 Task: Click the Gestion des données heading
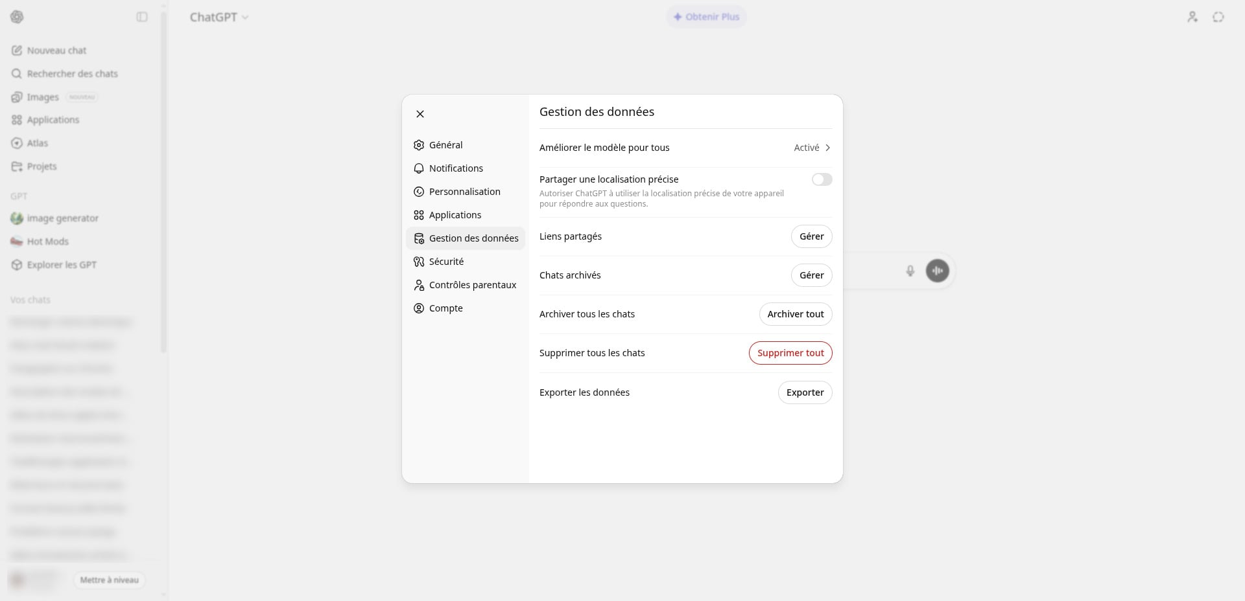pos(597,112)
